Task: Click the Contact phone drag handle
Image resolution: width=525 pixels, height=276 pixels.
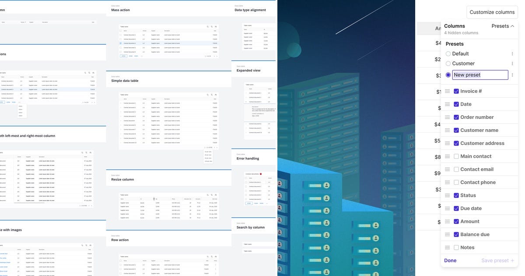Action: click(x=447, y=182)
